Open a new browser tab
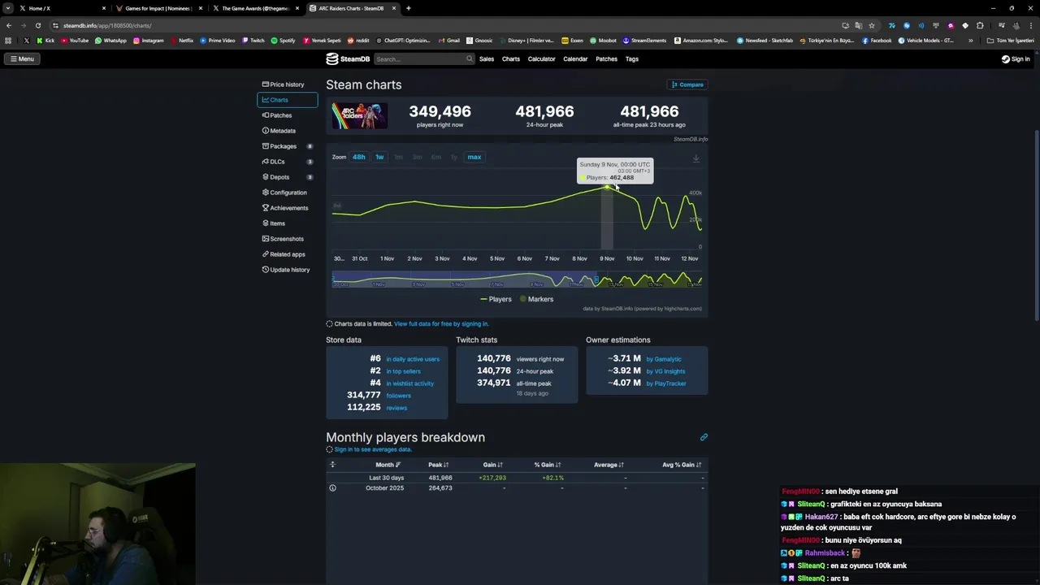Viewport: 1040px width, 585px height. [x=408, y=8]
